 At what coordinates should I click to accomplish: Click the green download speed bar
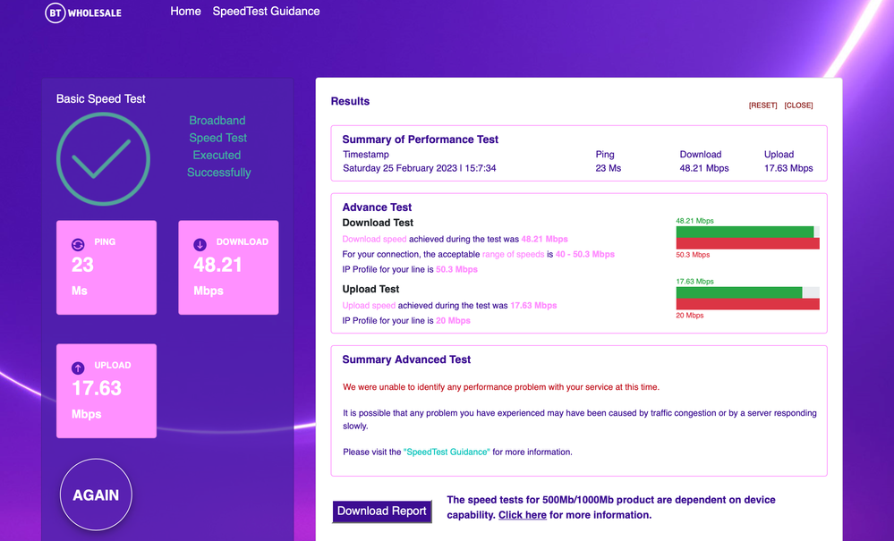(744, 232)
